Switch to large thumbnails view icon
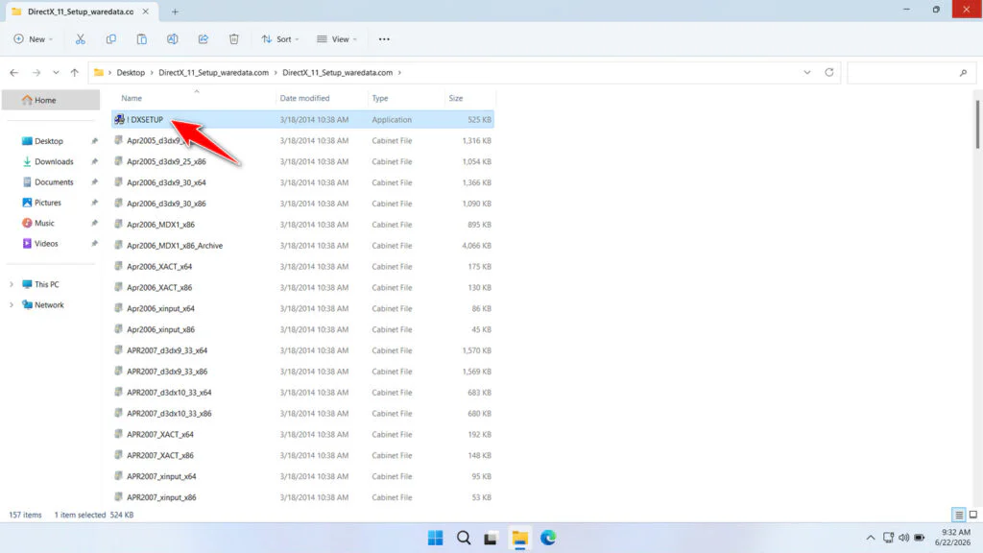Viewport: 983px width, 553px height. point(973,515)
